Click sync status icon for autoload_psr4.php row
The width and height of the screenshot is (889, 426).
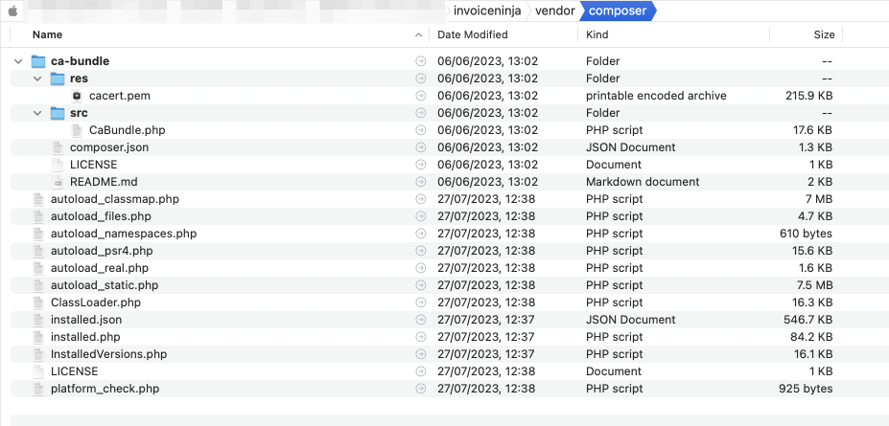(x=421, y=251)
